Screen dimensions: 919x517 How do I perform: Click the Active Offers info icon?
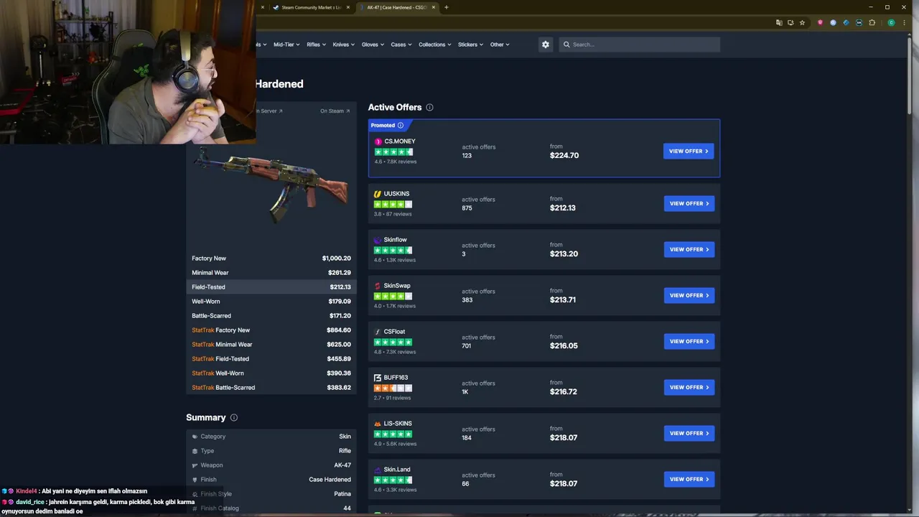[429, 107]
